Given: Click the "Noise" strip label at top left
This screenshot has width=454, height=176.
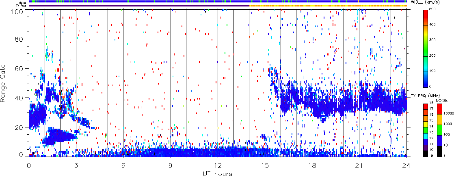Looking at the screenshot, I should pyautogui.click(x=24, y=2).
